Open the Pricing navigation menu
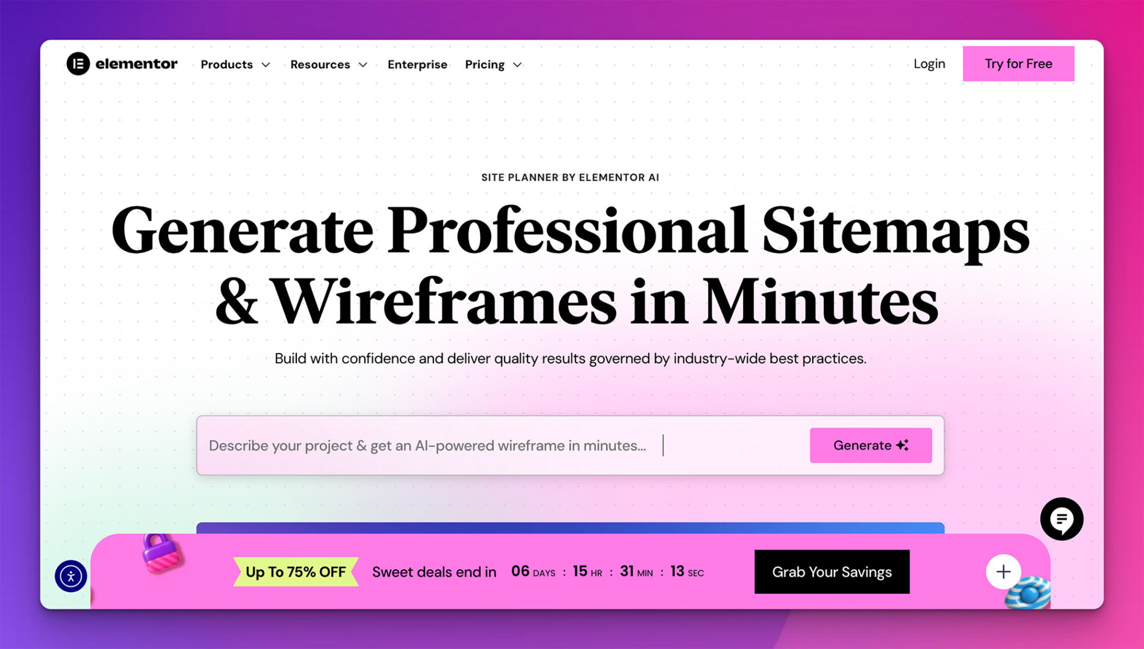The height and width of the screenshot is (649, 1144). [485, 64]
